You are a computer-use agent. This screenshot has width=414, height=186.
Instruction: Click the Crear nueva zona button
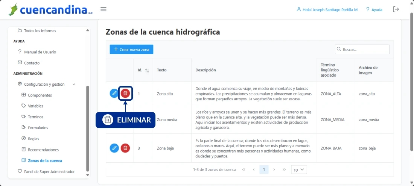131,49
